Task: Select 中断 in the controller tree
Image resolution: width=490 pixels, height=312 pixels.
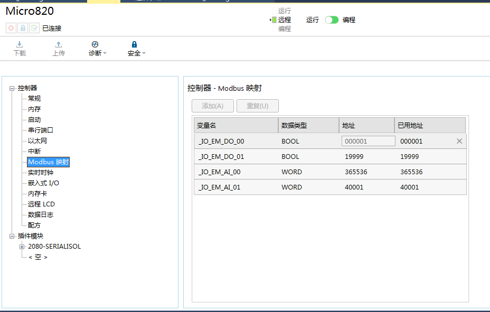Action: click(34, 152)
